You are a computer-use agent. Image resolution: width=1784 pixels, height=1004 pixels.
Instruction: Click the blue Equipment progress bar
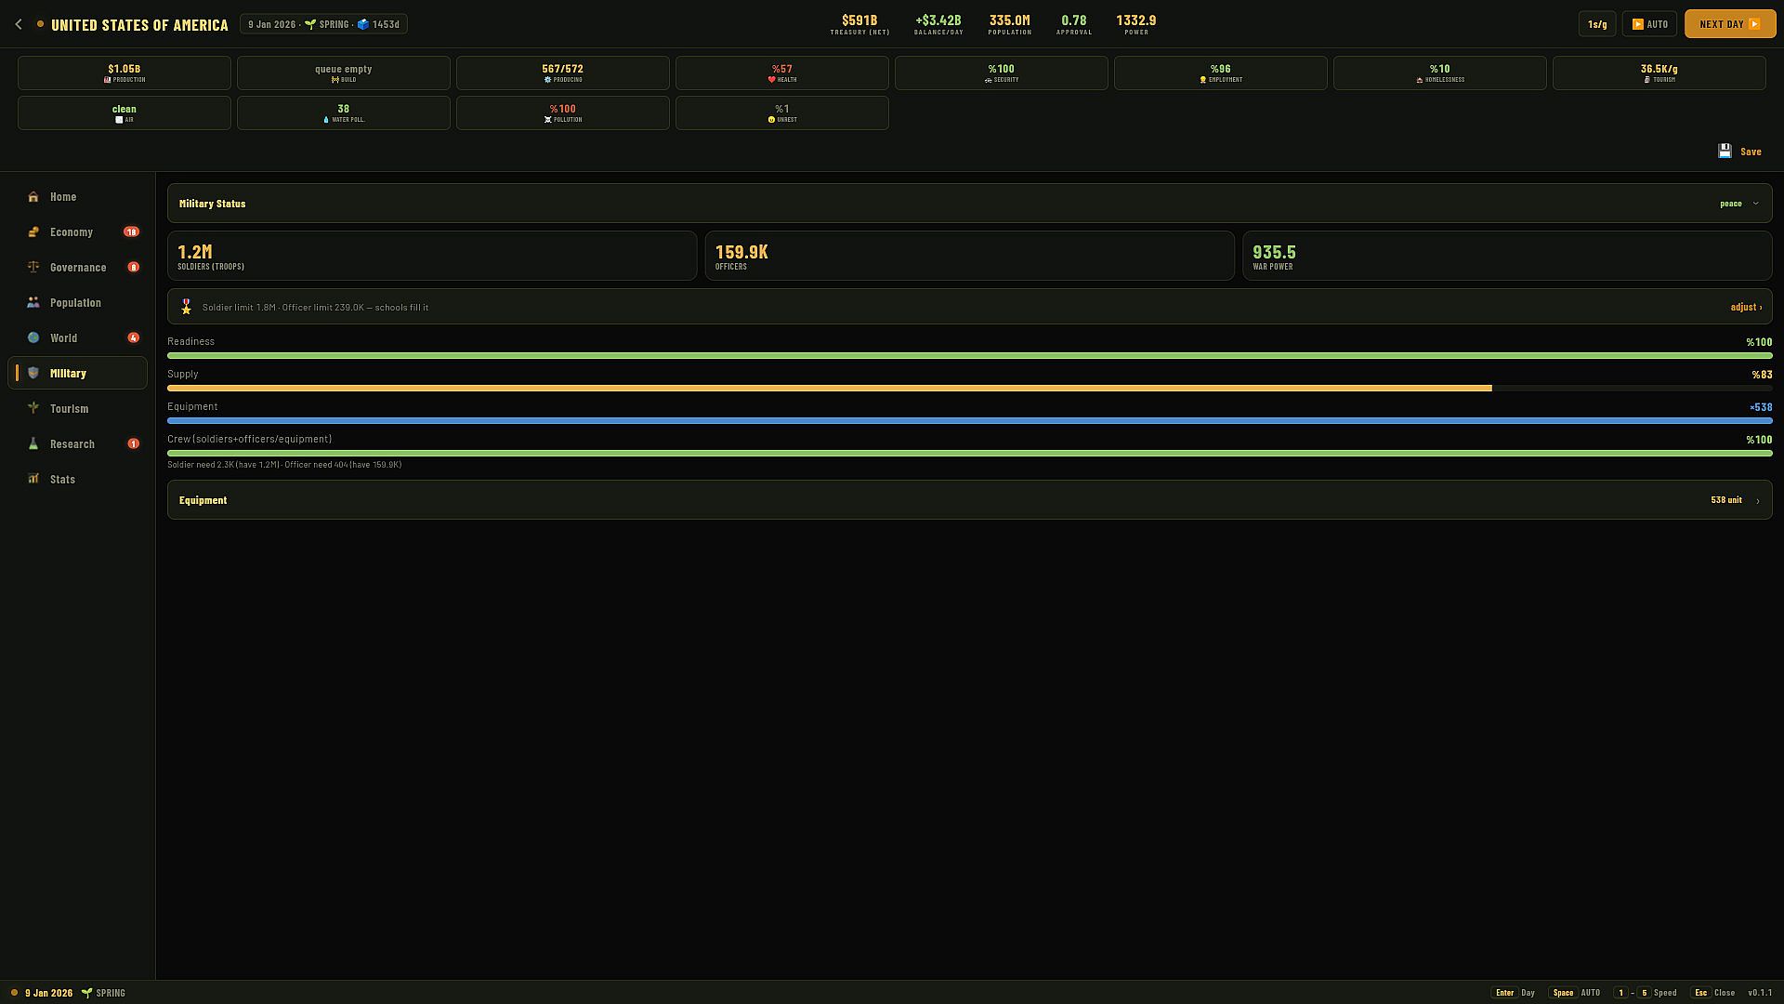tap(970, 420)
